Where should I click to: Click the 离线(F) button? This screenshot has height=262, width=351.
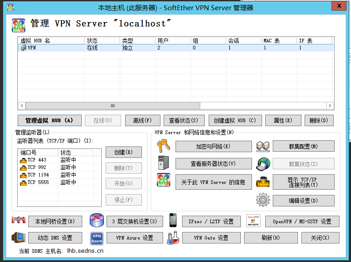click(143, 120)
